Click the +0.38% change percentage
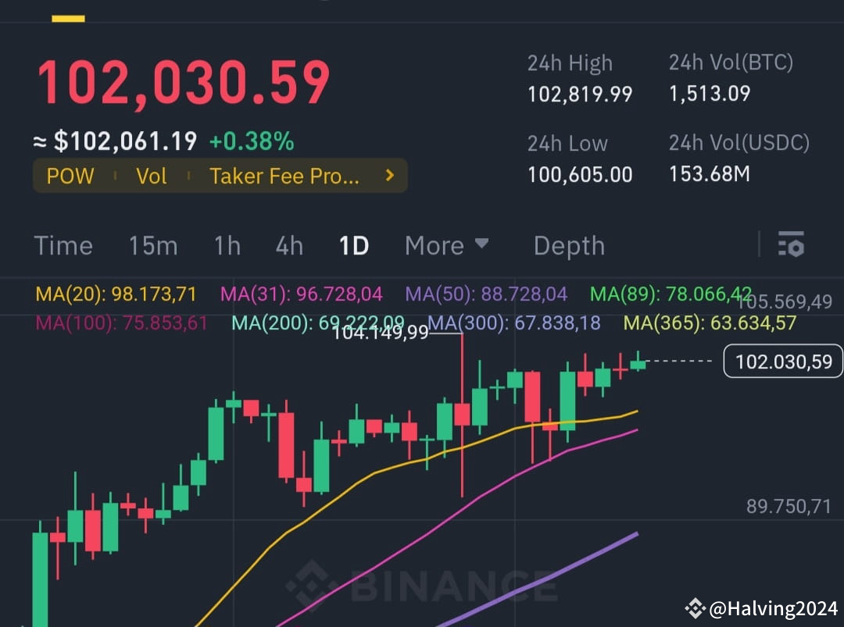The width and height of the screenshot is (844, 627). tap(251, 141)
